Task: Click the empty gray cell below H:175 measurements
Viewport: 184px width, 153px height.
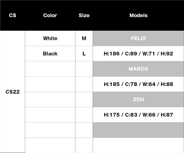Action: click(138, 130)
